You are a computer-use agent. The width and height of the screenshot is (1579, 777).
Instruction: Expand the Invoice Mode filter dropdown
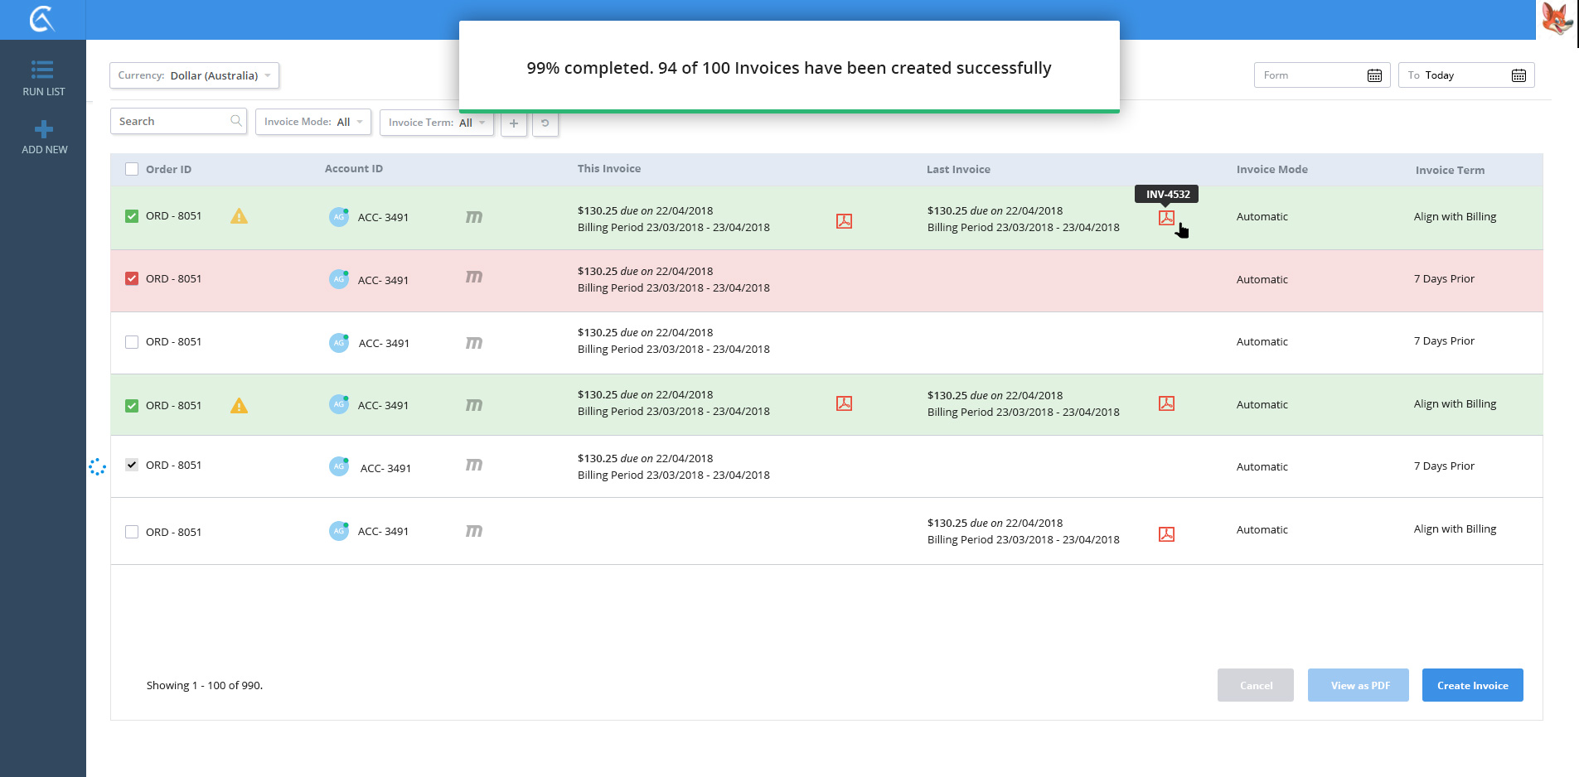point(312,122)
